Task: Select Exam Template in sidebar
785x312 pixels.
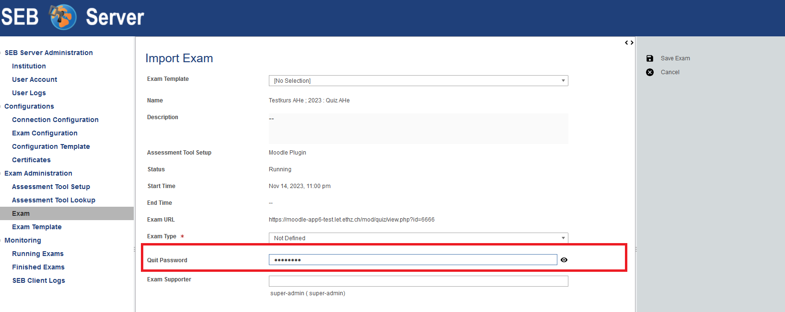Action: (x=37, y=227)
